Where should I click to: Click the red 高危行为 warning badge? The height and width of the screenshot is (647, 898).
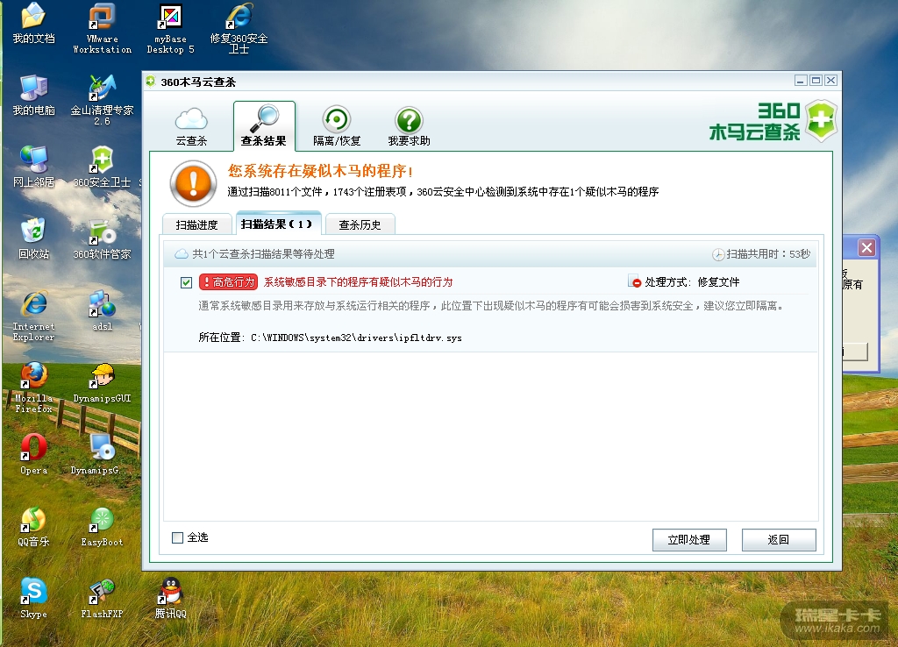tap(229, 281)
